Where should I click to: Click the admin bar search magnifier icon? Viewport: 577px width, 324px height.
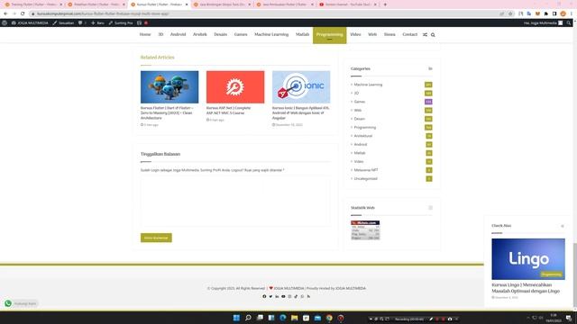[x=569, y=22]
